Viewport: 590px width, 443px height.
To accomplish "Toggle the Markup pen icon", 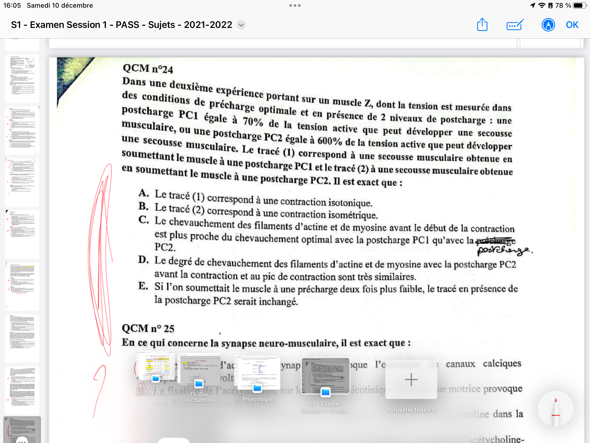I will (548, 25).
